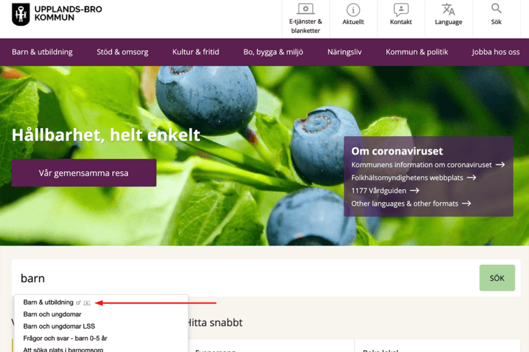Click the Aktuellt info icon
This screenshot has width=529, height=352.
pos(353,10)
